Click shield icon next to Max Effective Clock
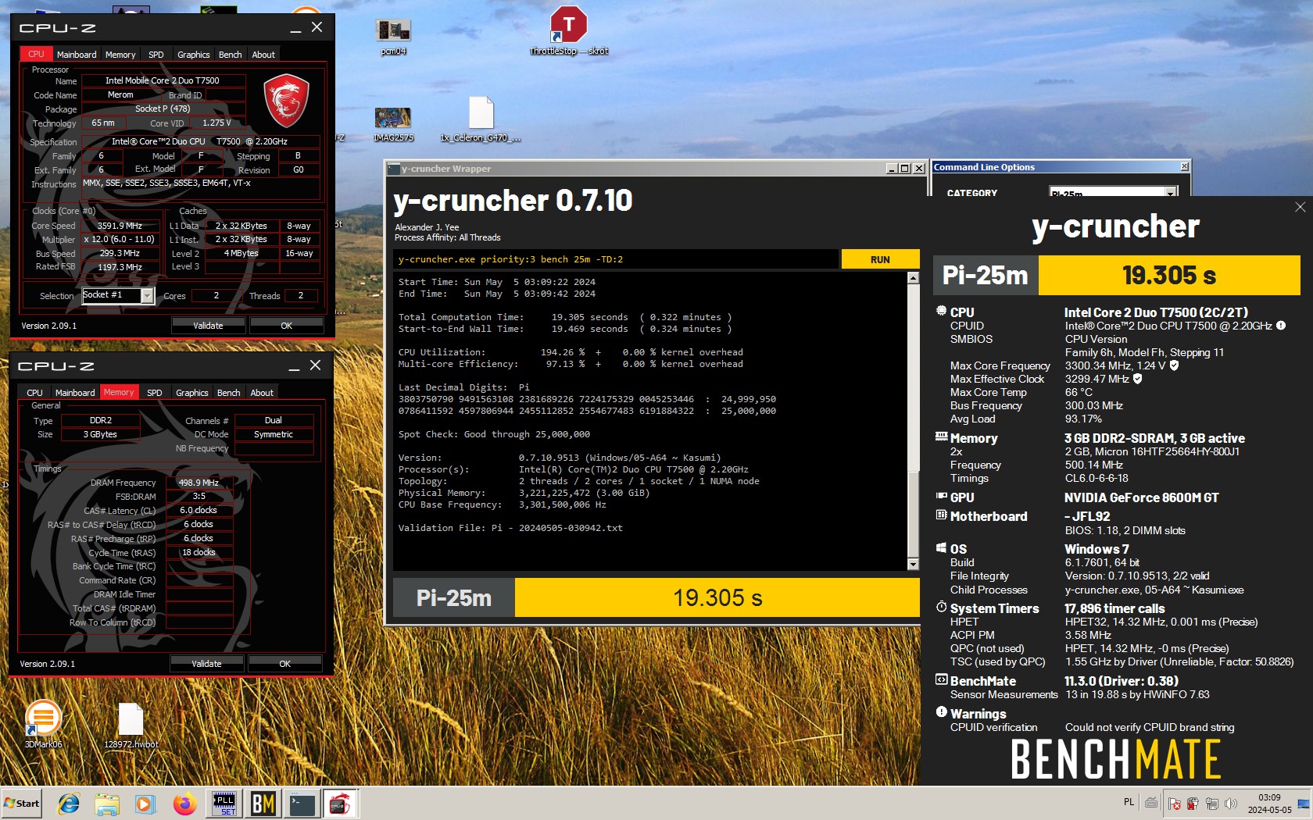The image size is (1313, 820). [1137, 379]
